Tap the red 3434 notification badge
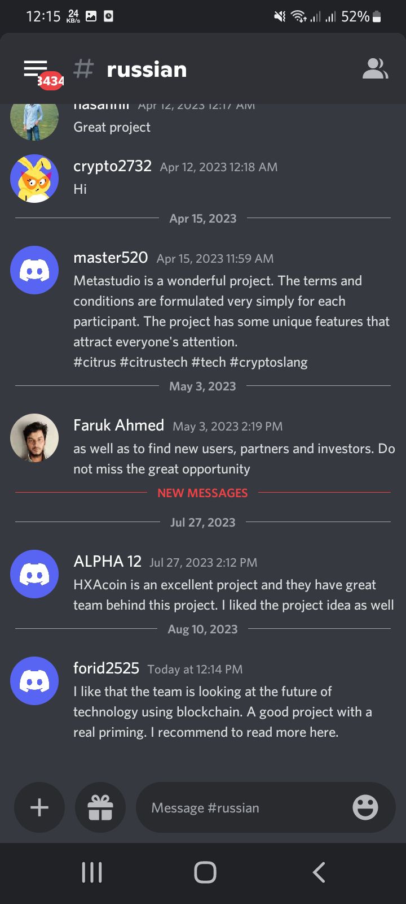 click(51, 81)
